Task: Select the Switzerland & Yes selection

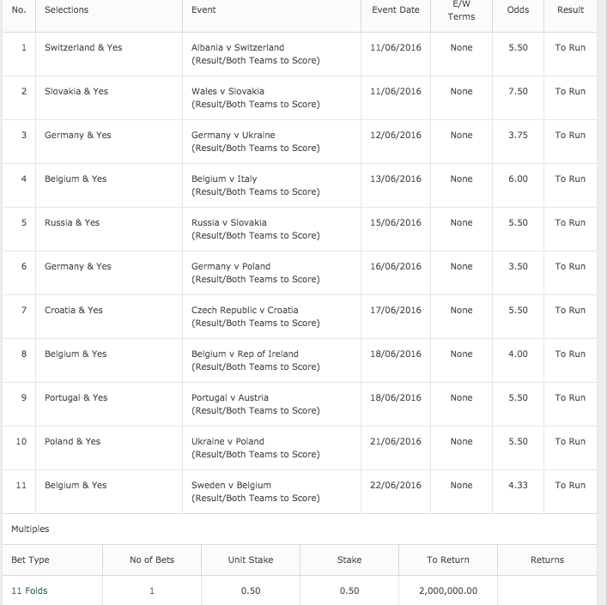Action: 83,47
